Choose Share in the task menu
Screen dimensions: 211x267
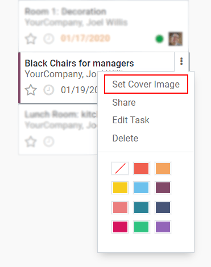(124, 102)
